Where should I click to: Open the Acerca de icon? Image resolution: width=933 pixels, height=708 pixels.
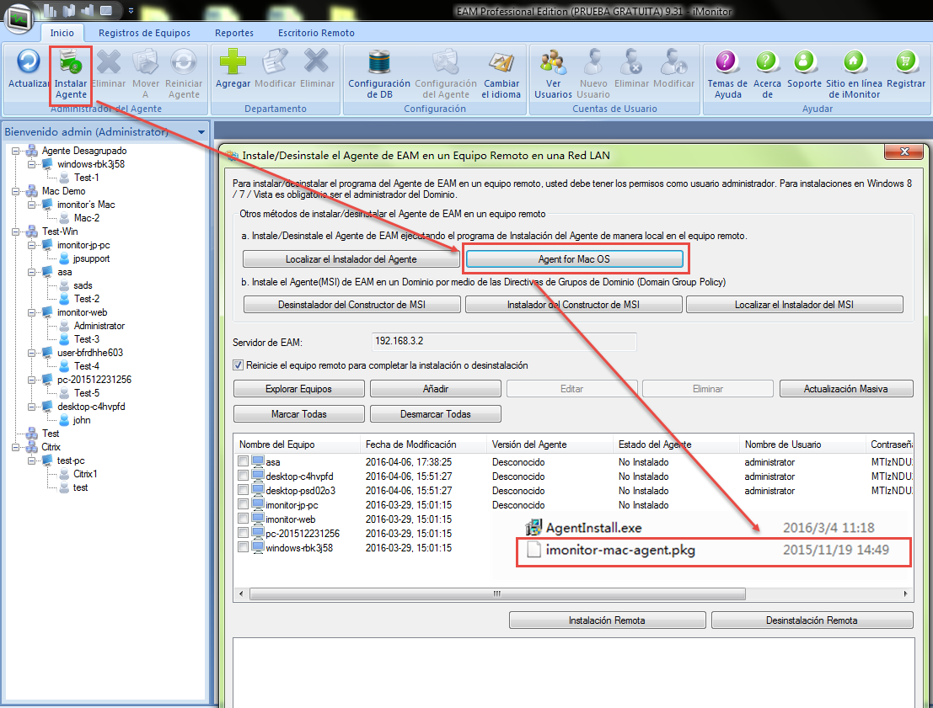(767, 61)
